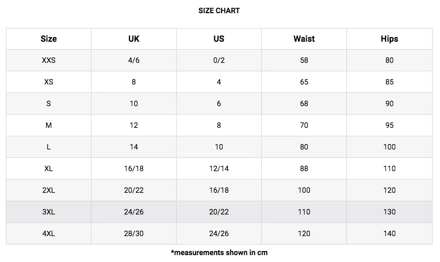Click the SIZE CHART title
440x262 pixels.
[x=219, y=11]
